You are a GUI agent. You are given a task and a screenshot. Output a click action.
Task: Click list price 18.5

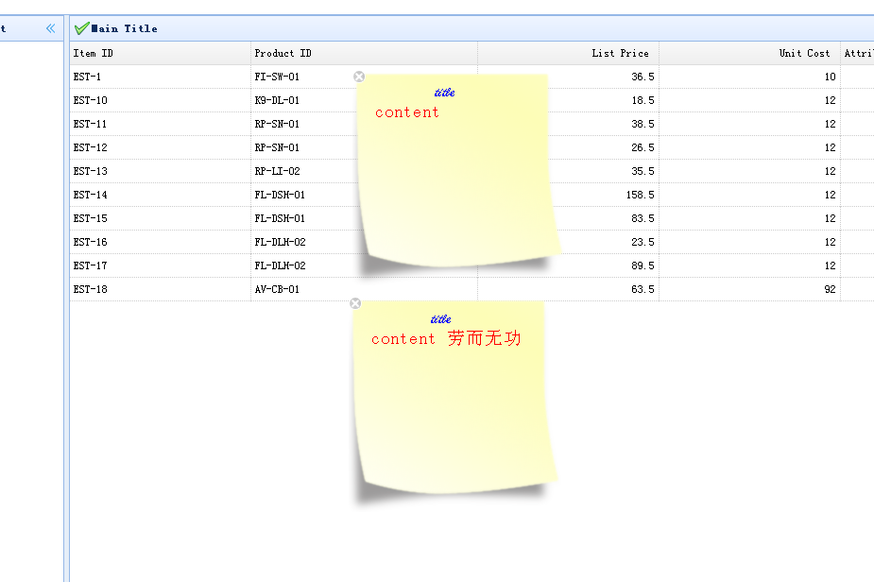[643, 100]
